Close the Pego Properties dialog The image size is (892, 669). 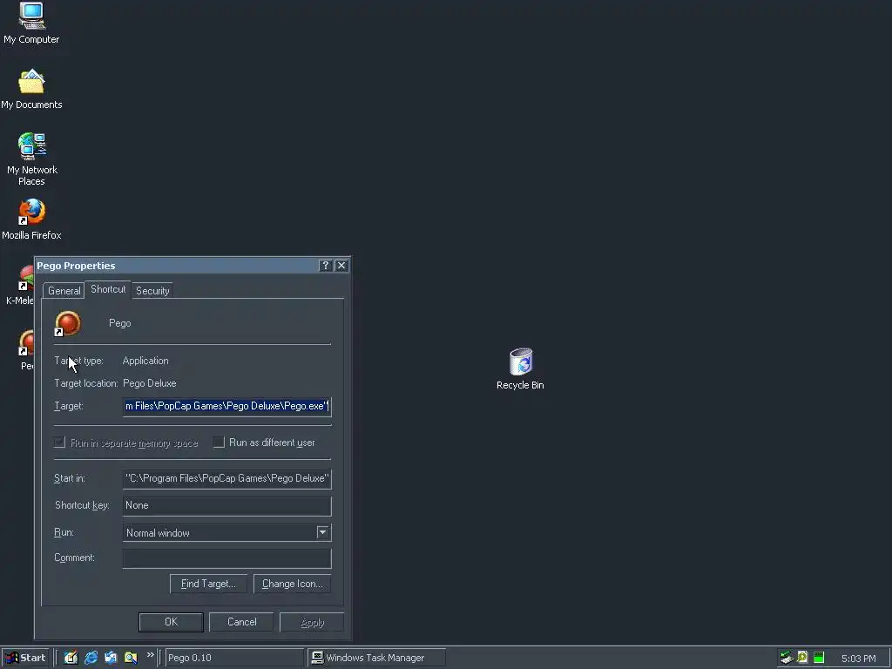341,266
